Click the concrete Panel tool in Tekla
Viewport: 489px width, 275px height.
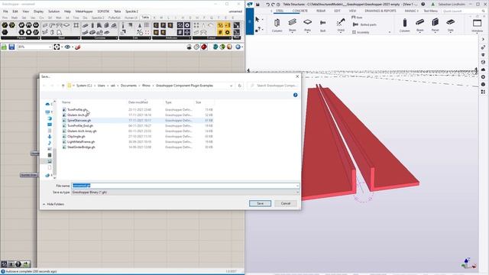[x=435, y=25]
